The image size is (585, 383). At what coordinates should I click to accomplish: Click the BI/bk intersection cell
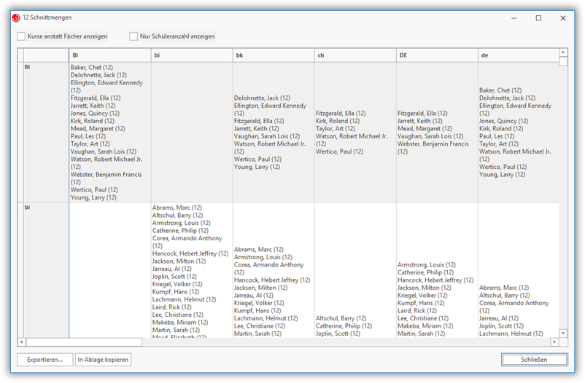(x=274, y=132)
